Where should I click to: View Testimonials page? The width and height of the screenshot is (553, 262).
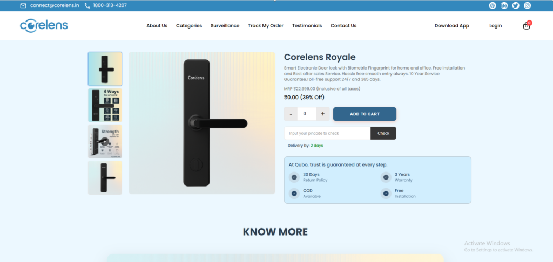307,26
